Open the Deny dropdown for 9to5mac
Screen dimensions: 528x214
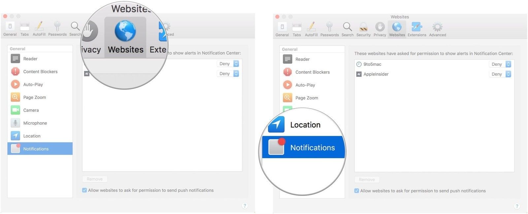pyautogui.click(x=500, y=64)
